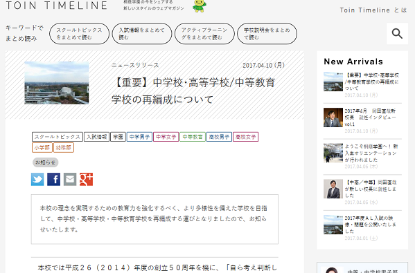Click the 'New Arrivals' heading
This screenshot has width=415, height=273.
(x=353, y=62)
